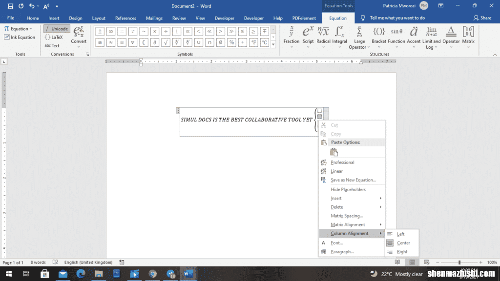Image resolution: width=500 pixels, height=281 pixels.
Task: Switch to Read Mode view in status bar
Action: pos(397,262)
